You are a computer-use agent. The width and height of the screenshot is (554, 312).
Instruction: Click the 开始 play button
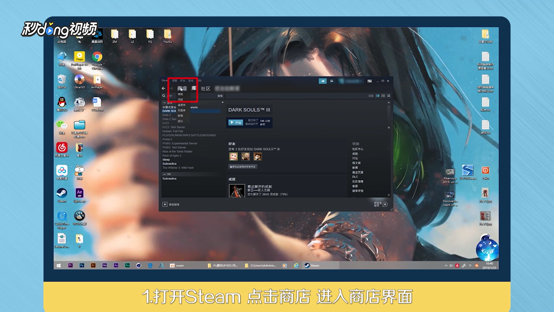[236, 122]
